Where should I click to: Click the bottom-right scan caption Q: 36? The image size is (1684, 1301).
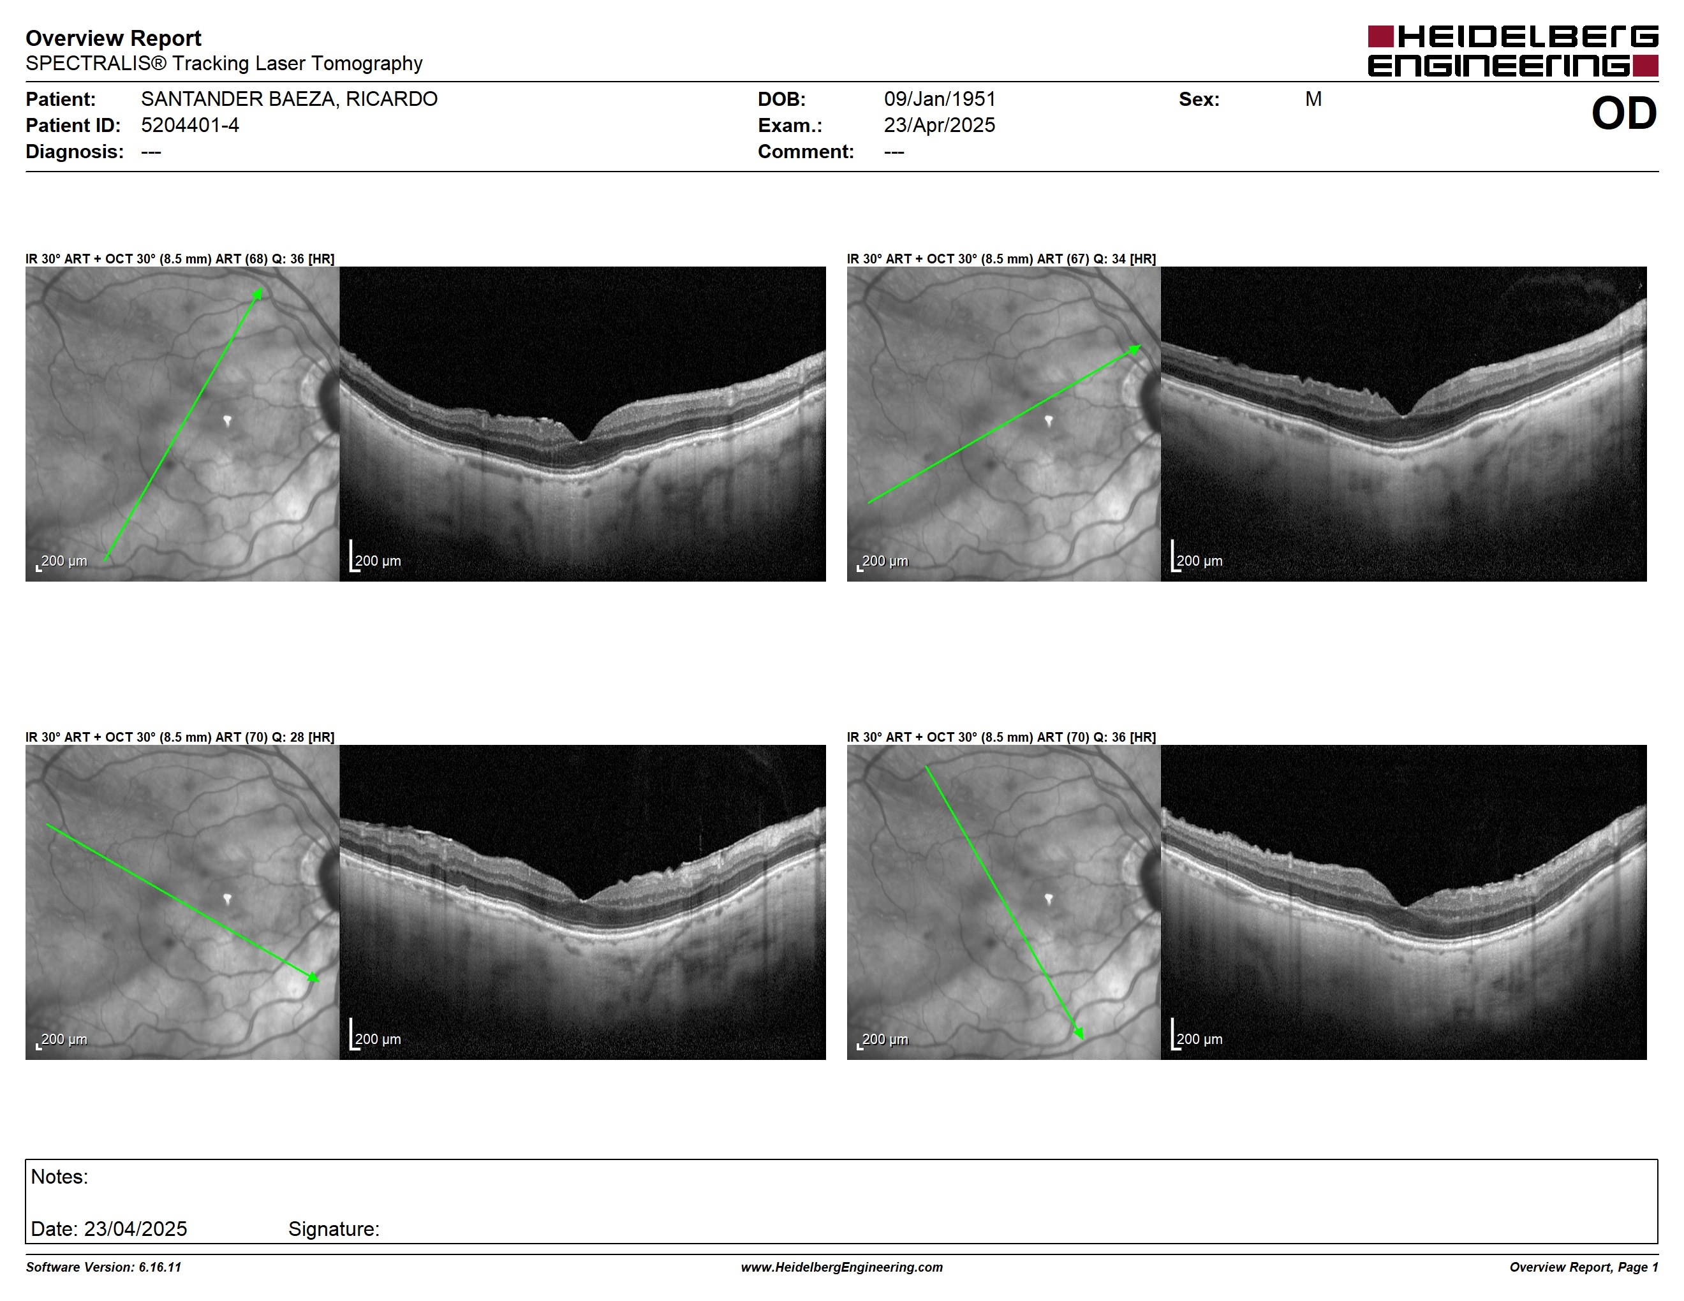pos(1001,737)
